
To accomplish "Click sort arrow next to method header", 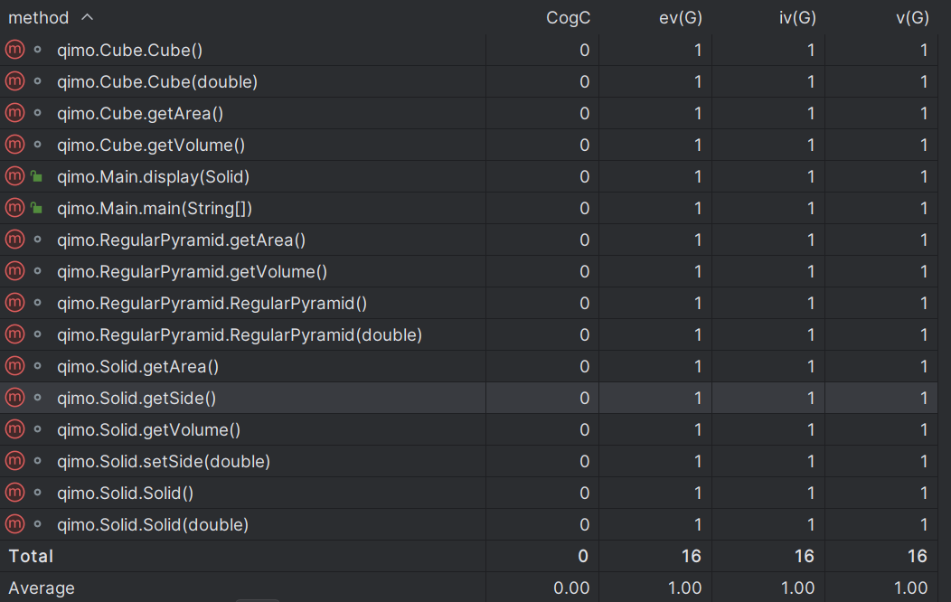I will [87, 17].
